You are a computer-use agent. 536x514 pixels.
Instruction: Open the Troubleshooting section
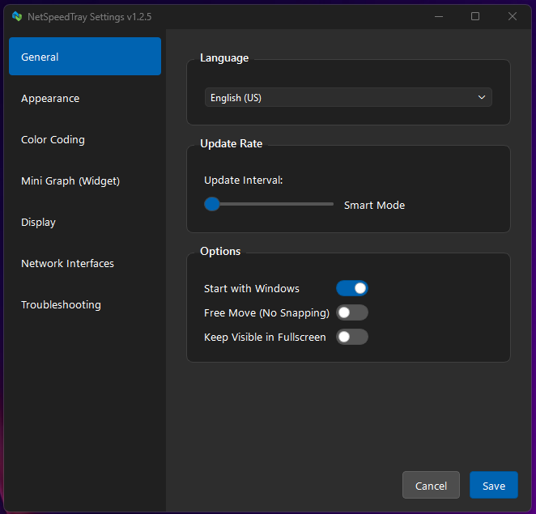click(x=85, y=305)
